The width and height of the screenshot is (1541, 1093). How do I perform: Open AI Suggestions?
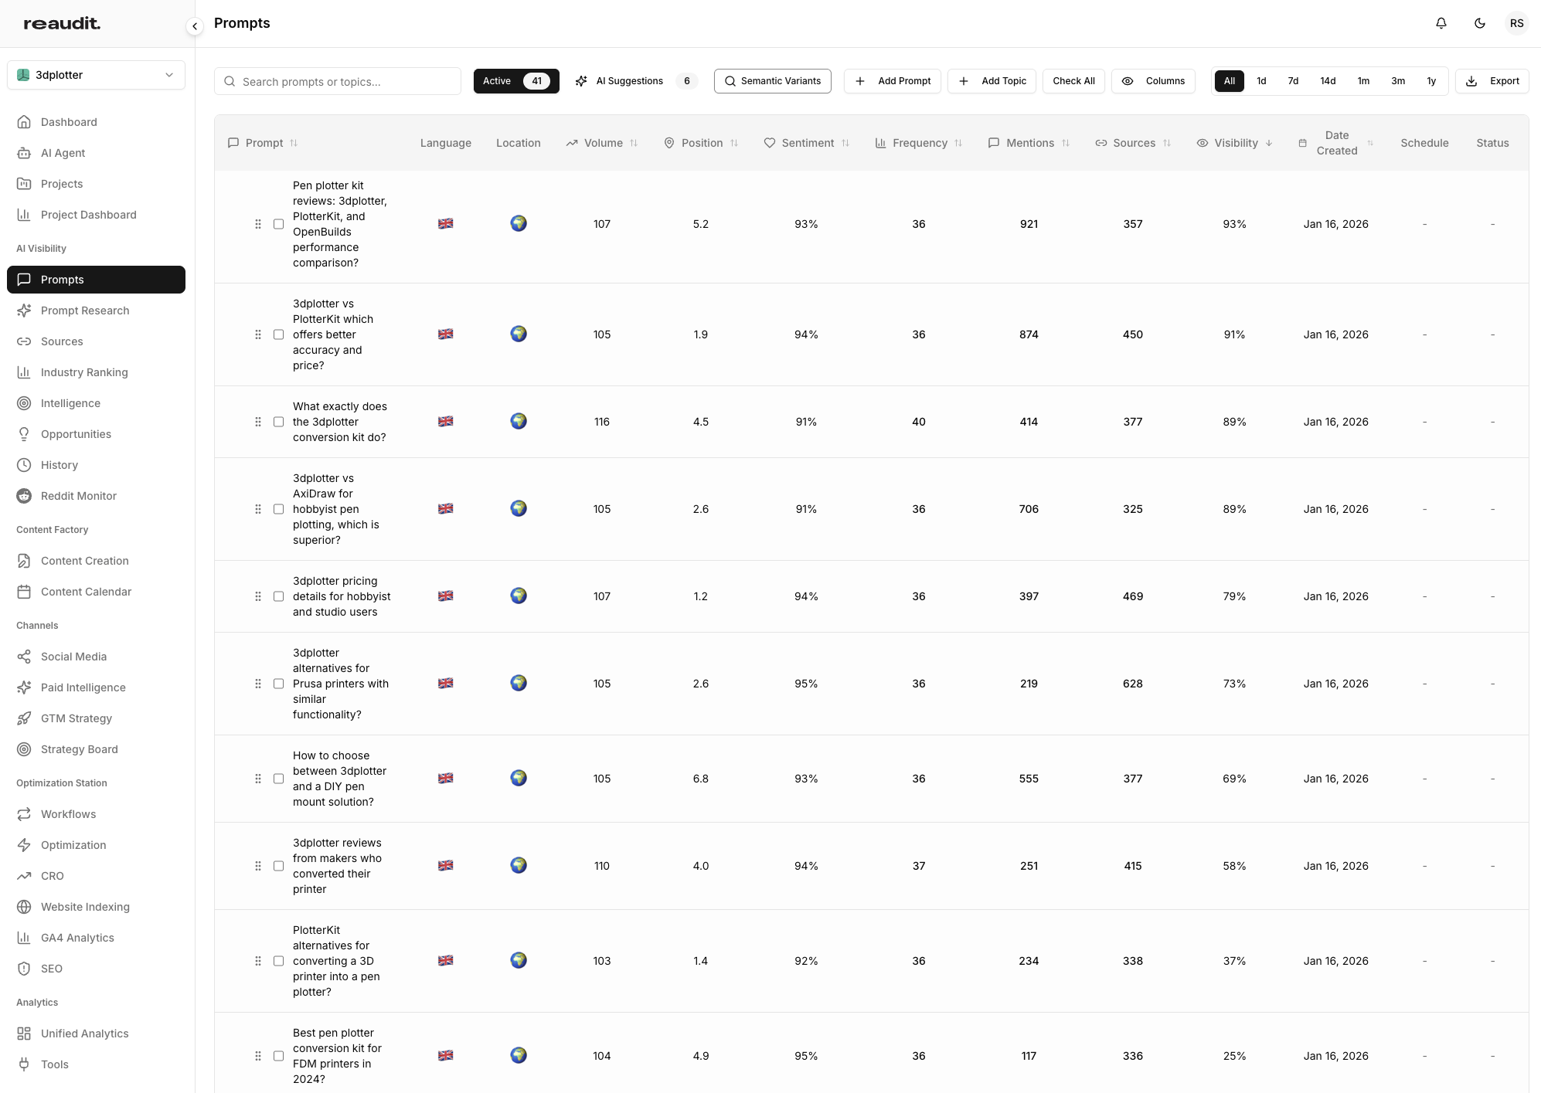(636, 81)
